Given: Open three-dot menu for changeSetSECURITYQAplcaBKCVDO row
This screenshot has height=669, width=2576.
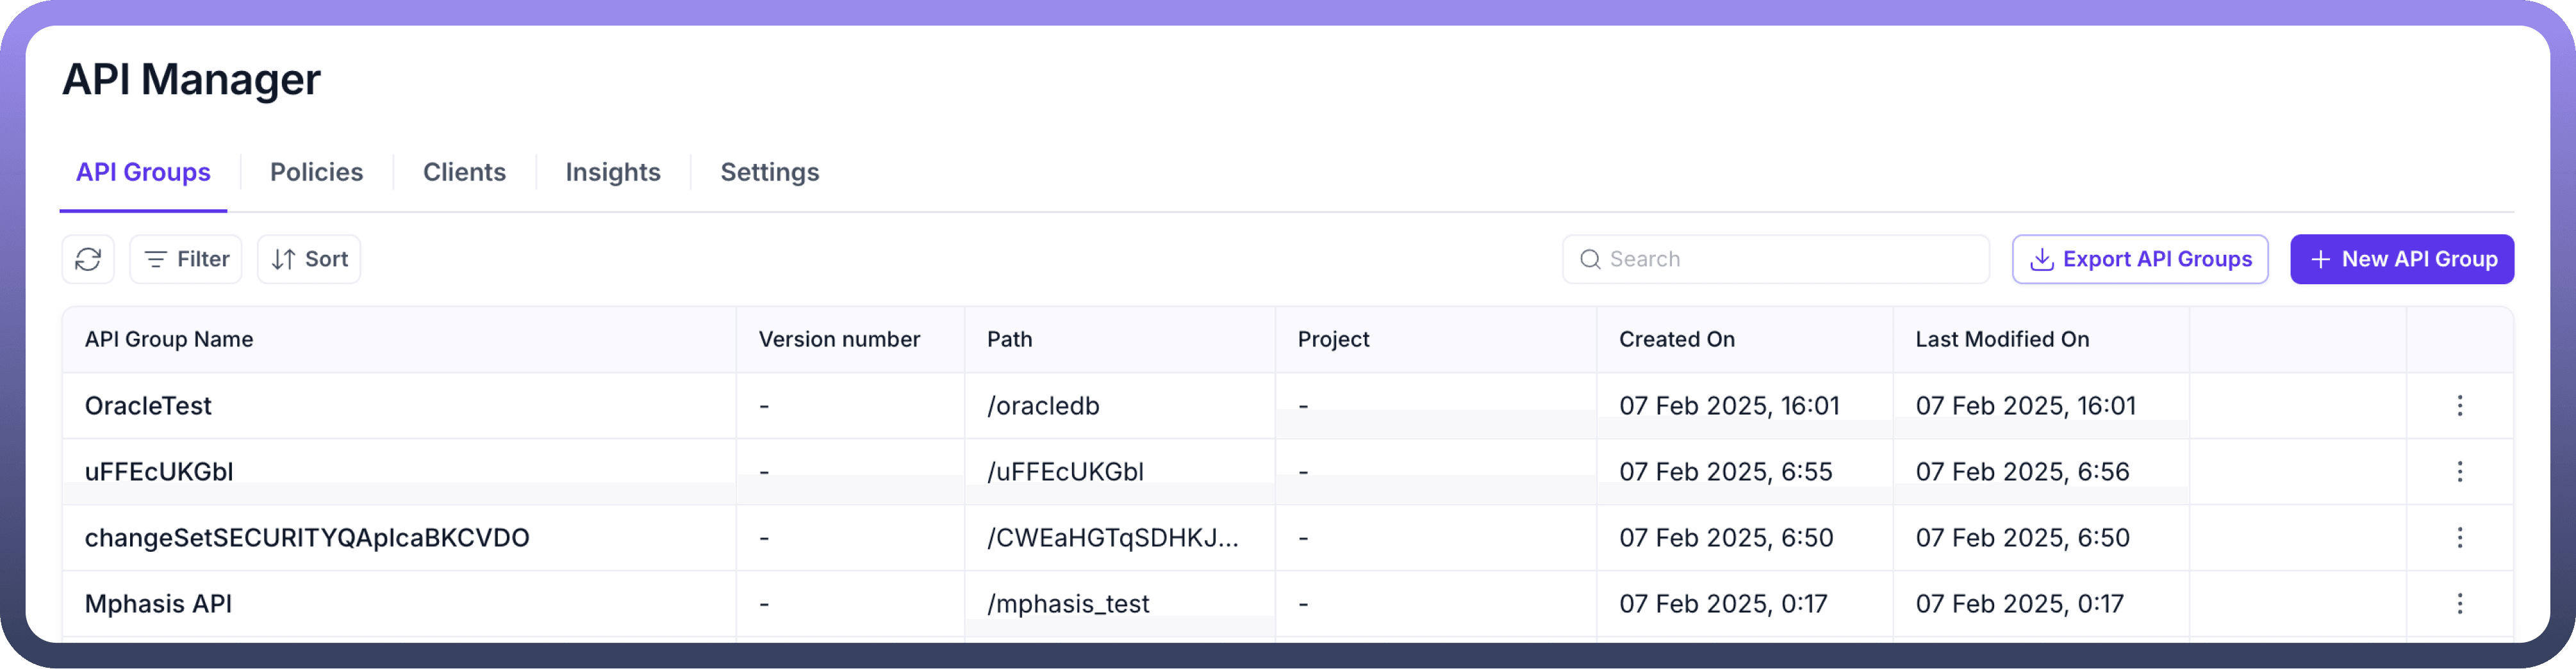Looking at the screenshot, I should coord(2459,537).
